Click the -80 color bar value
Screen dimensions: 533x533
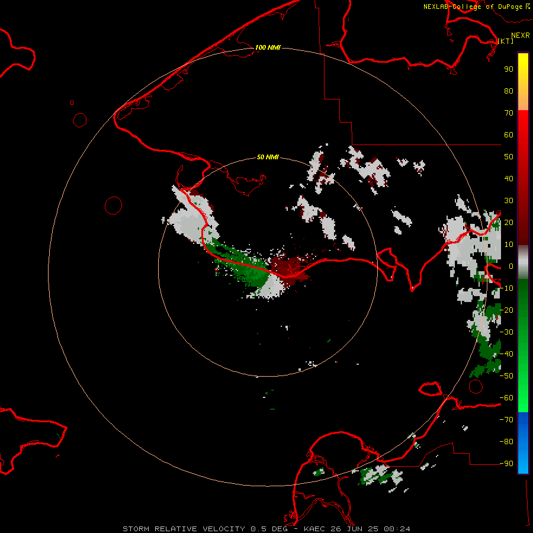(506, 442)
